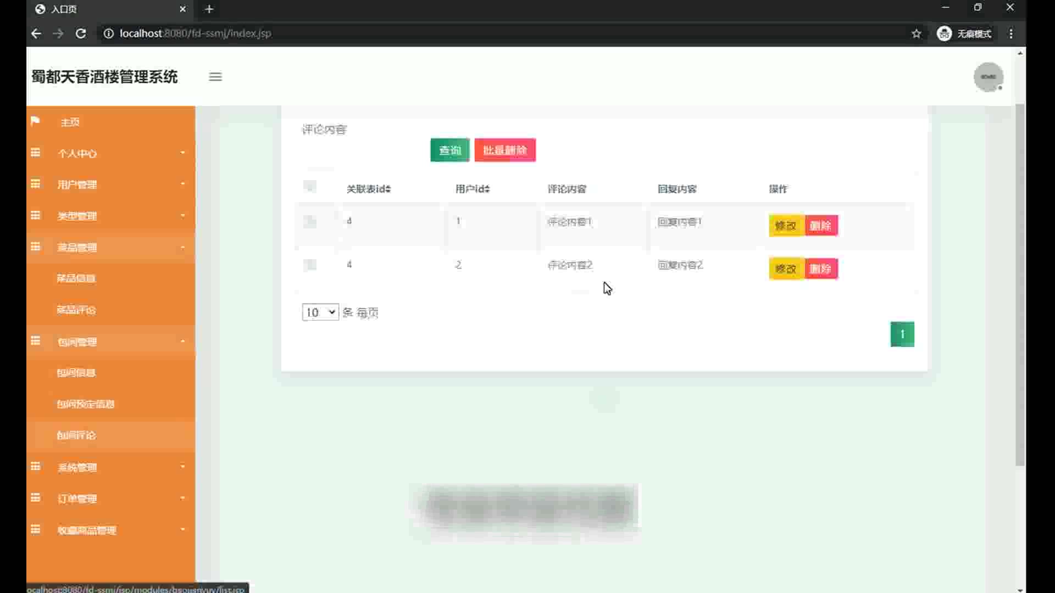Toggle the hamburger sidebar menu icon
This screenshot has width=1055, height=593.
pyautogui.click(x=215, y=77)
